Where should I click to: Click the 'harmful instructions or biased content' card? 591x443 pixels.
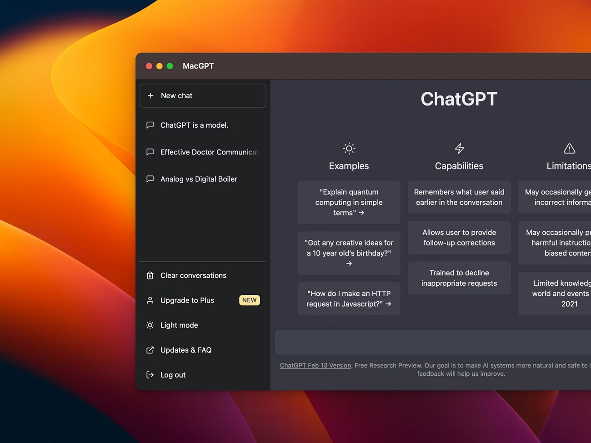pos(555,243)
